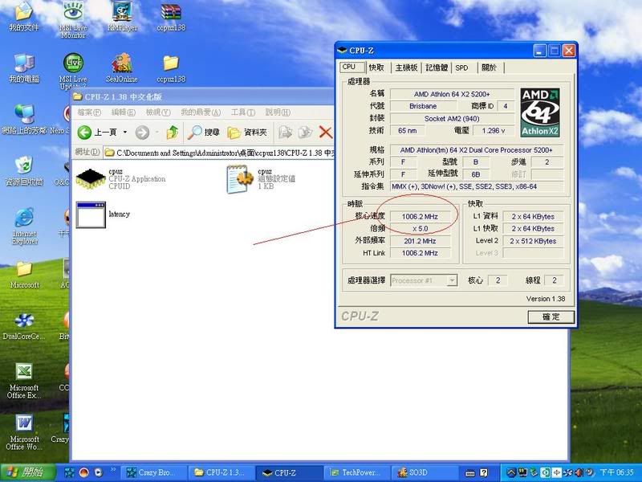Toggle the Folders pane button
The height and width of the screenshot is (482, 642).
[x=247, y=133]
